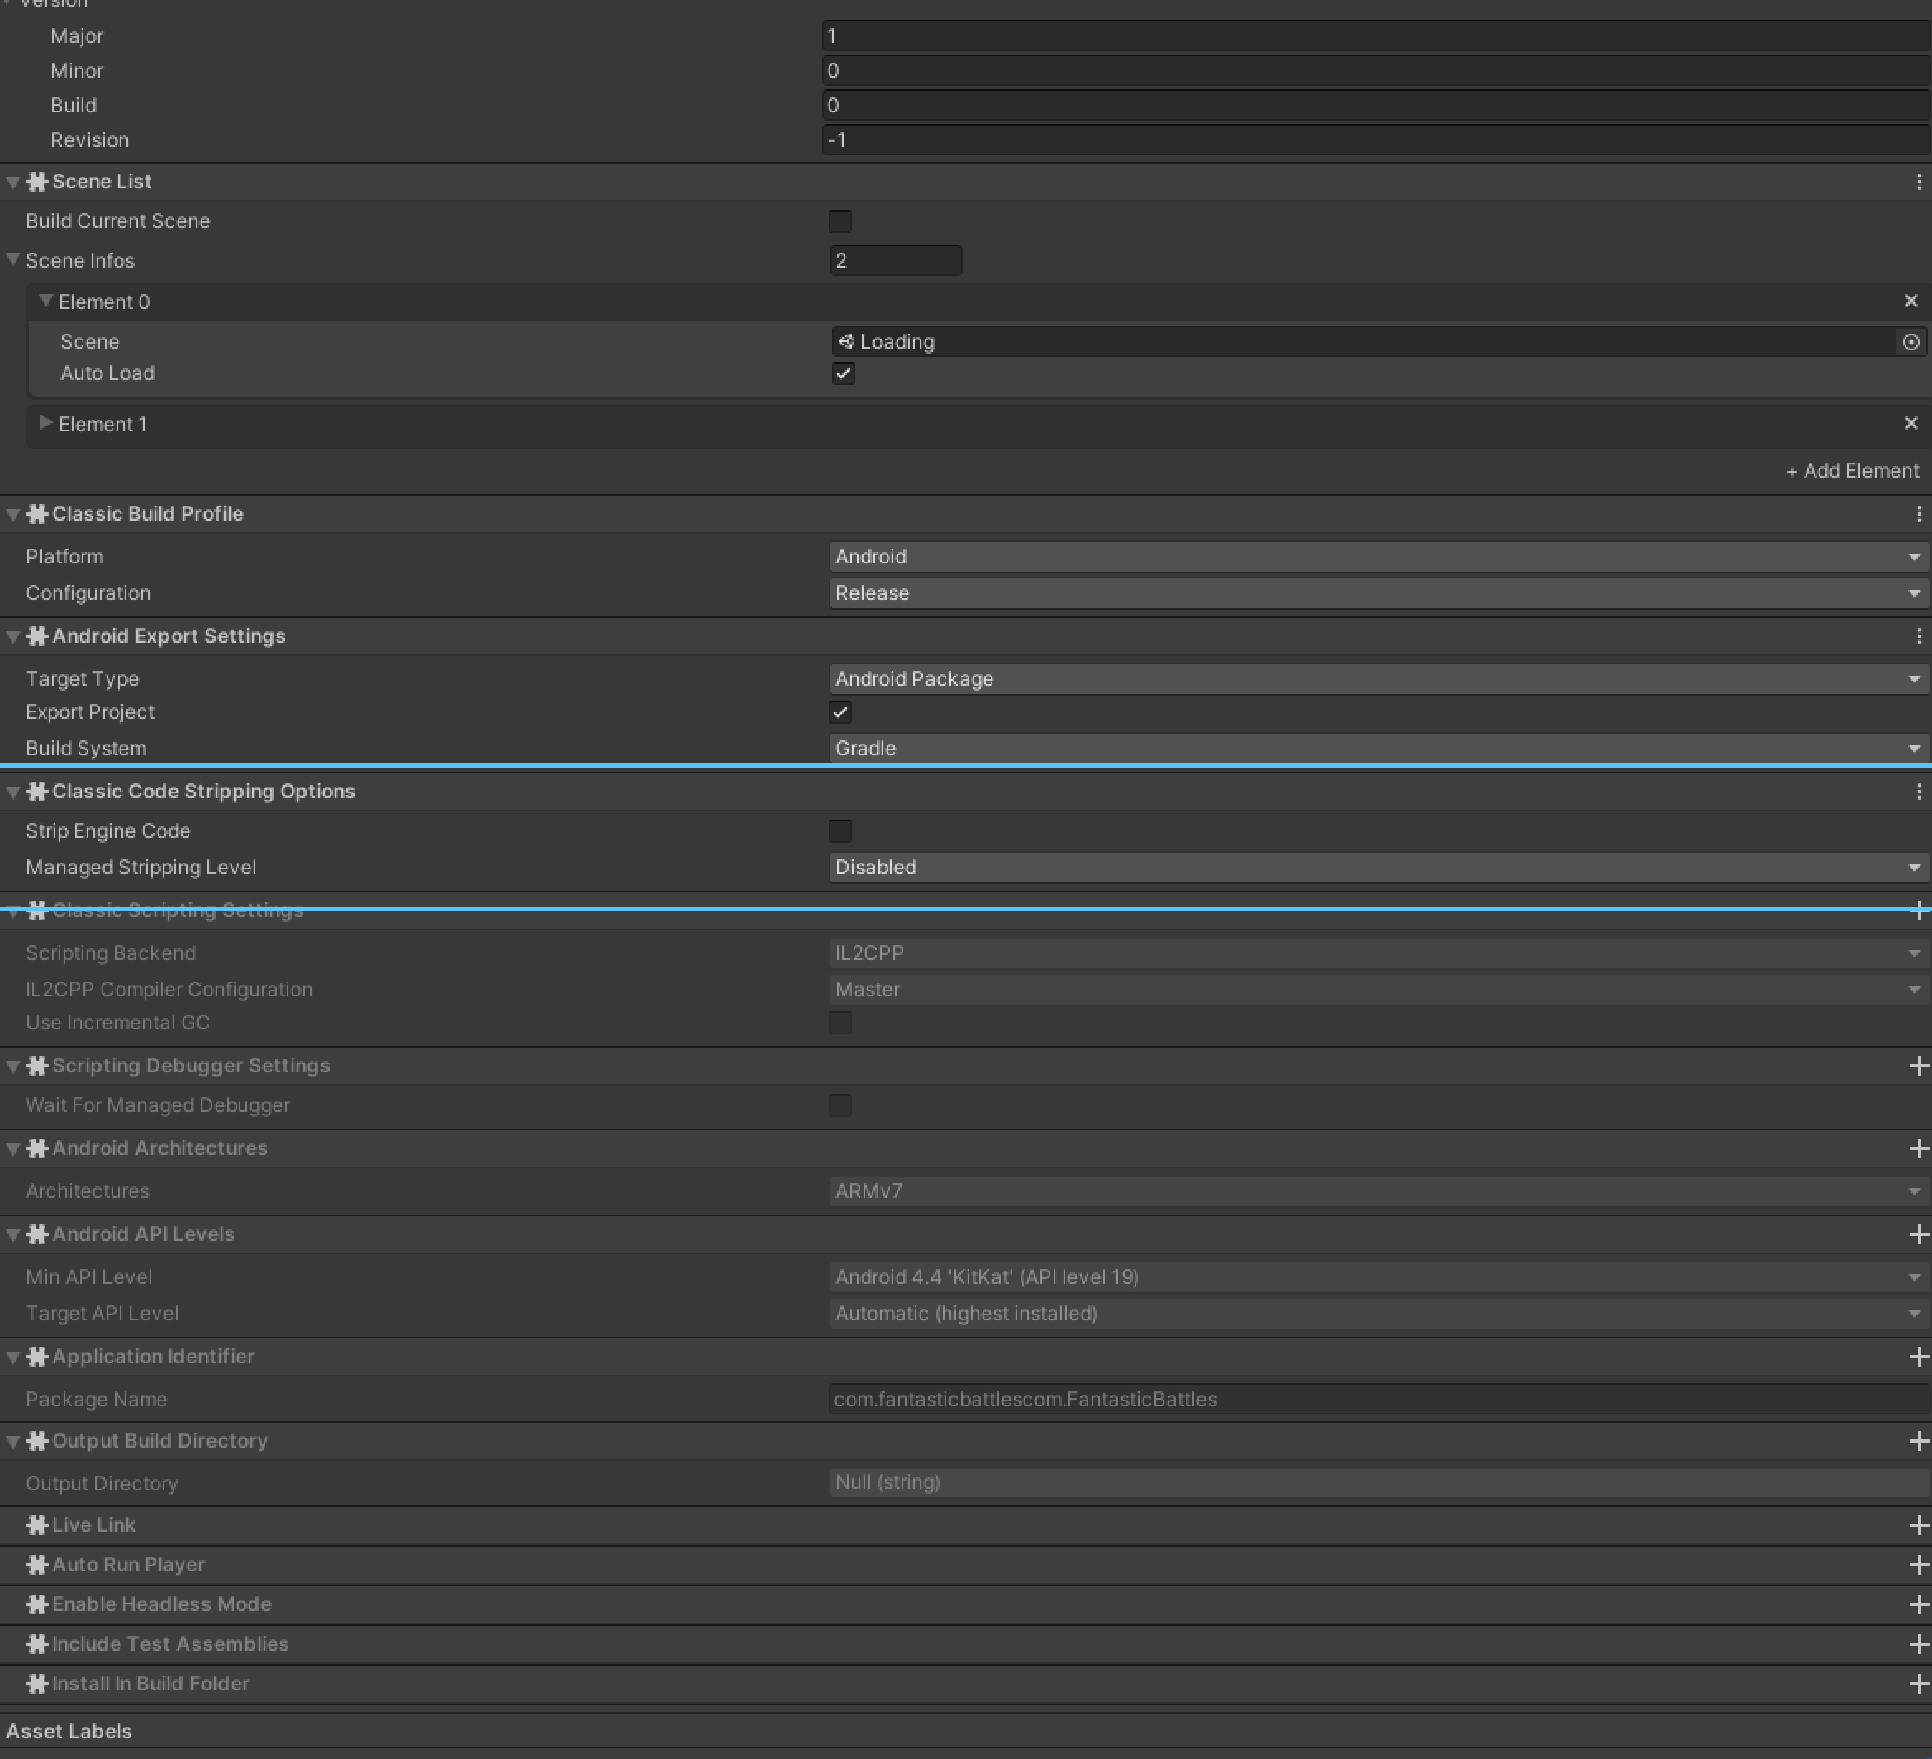Open the Scene List context menu icon

1919,181
